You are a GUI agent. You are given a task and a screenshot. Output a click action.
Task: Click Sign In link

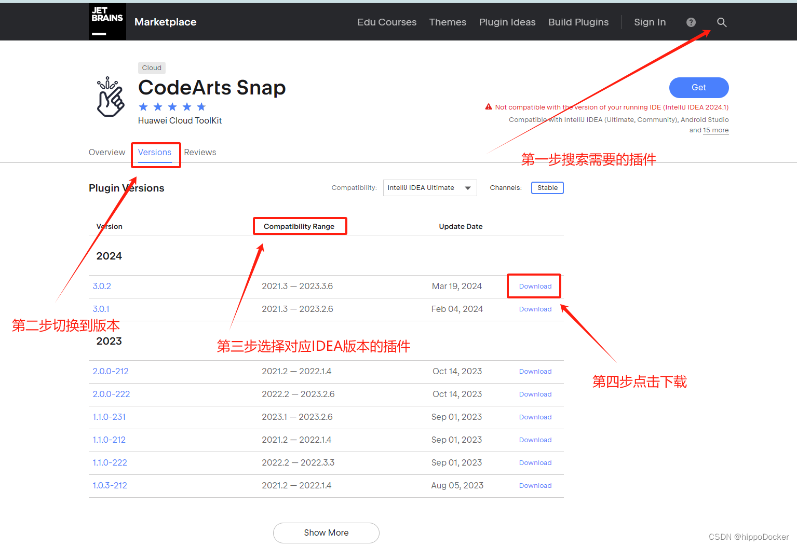[x=650, y=22]
